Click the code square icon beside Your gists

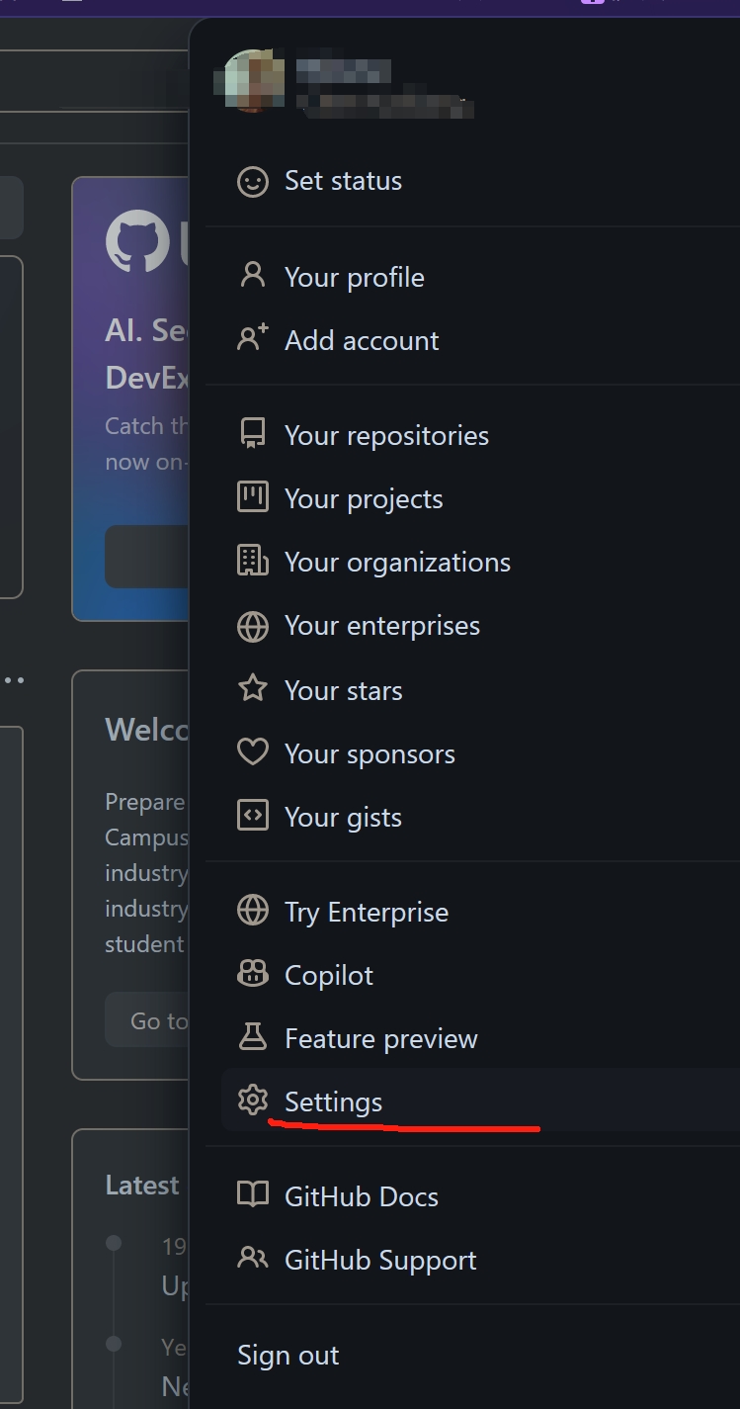tap(253, 816)
